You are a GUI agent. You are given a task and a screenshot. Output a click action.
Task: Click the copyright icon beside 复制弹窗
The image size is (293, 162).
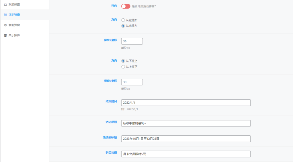[x=5, y=25]
